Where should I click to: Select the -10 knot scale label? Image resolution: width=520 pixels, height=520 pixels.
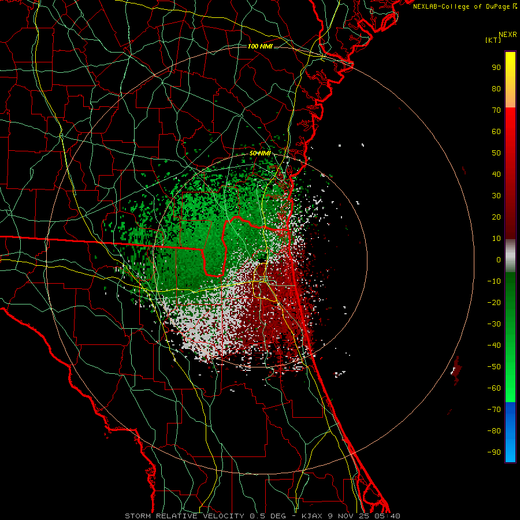(x=494, y=281)
